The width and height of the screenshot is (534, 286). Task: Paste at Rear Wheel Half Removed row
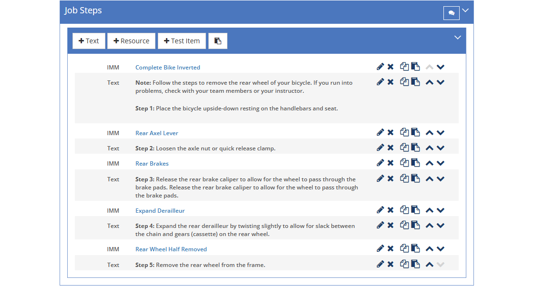pos(415,248)
